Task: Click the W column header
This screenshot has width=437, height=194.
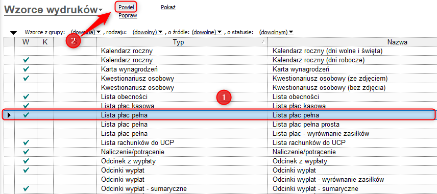Action: pyautogui.click(x=26, y=42)
